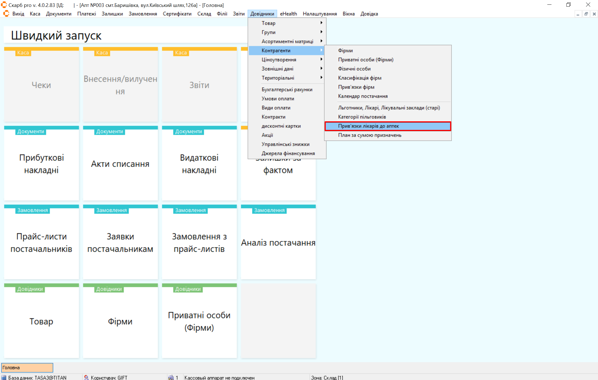Viewport: 598px width, 380px height.
Task: Switch to the Головна window tab
Action: point(27,368)
